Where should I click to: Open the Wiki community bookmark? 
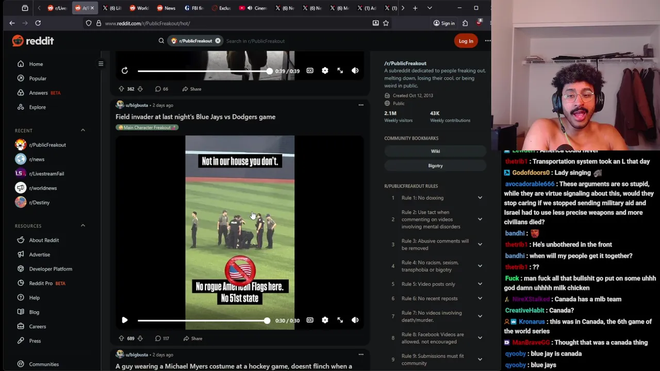pyautogui.click(x=435, y=151)
